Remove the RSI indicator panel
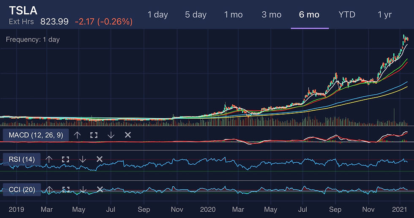The width and height of the screenshot is (414, 218). [100, 159]
